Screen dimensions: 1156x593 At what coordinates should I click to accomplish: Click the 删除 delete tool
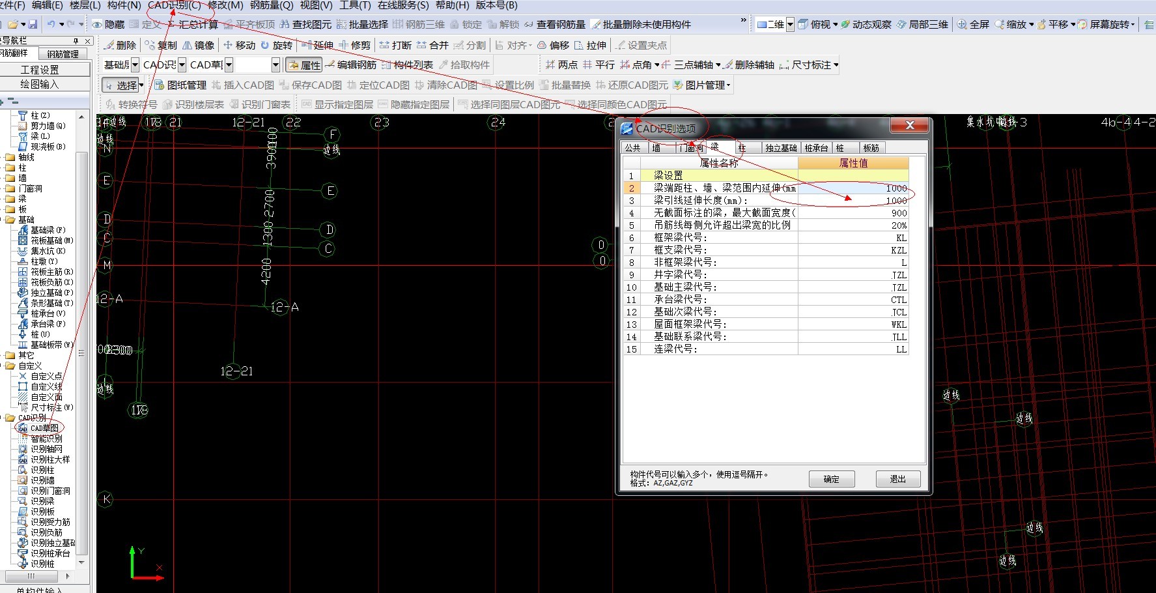point(120,45)
